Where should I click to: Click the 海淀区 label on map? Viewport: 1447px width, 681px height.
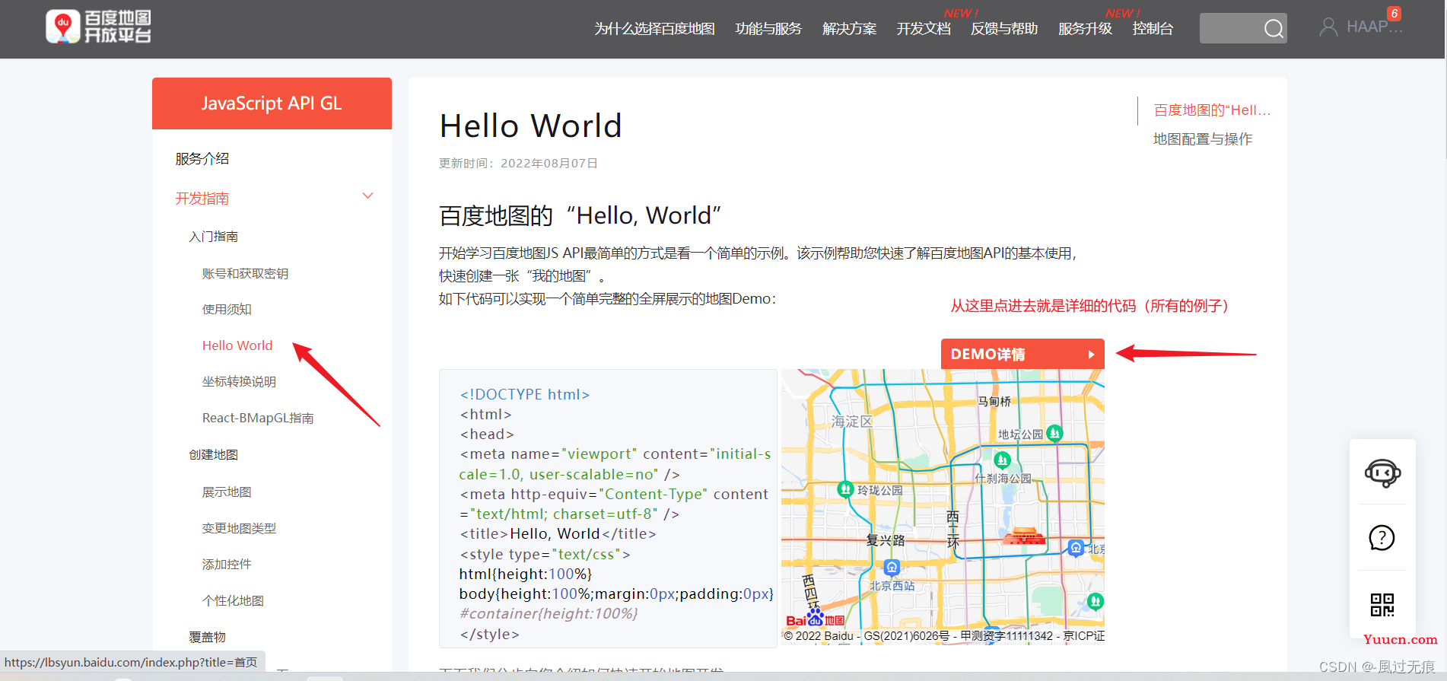851,422
